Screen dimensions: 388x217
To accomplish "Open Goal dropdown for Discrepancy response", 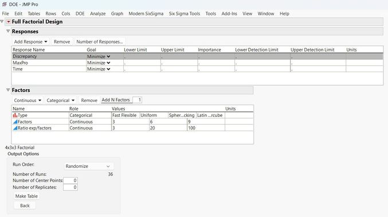I will click(x=99, y=56).
